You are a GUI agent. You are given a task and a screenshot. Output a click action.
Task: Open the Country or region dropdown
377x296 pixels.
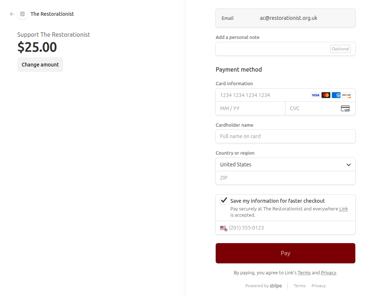click(x=285, y=165)
